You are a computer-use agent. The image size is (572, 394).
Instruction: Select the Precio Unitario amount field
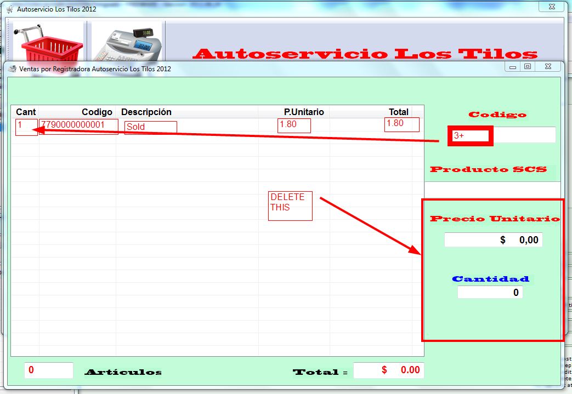click(493, 240)
